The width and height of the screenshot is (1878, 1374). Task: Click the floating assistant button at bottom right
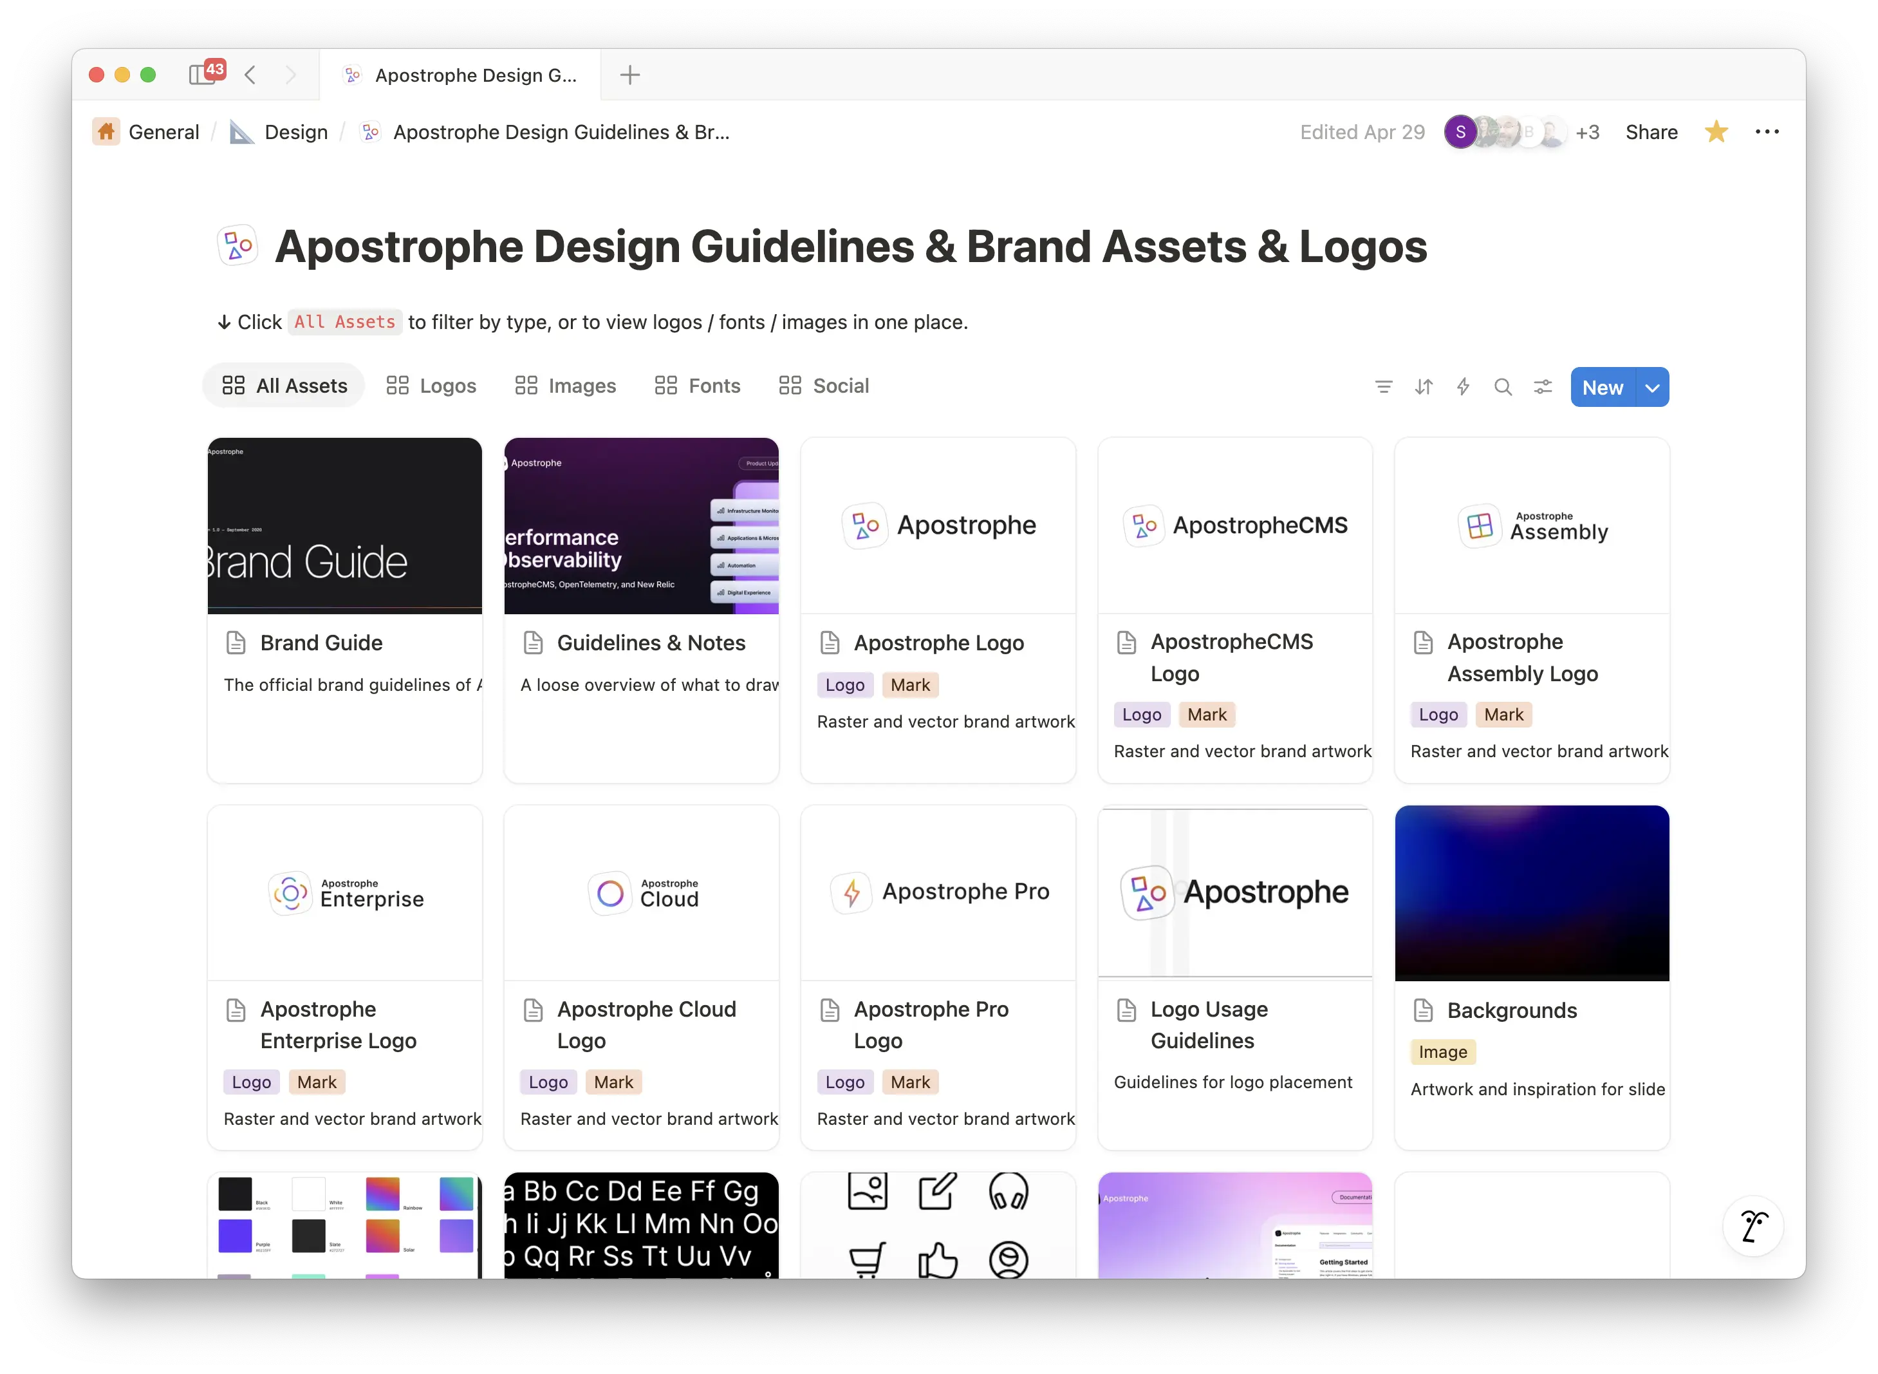[1752, 1226]
